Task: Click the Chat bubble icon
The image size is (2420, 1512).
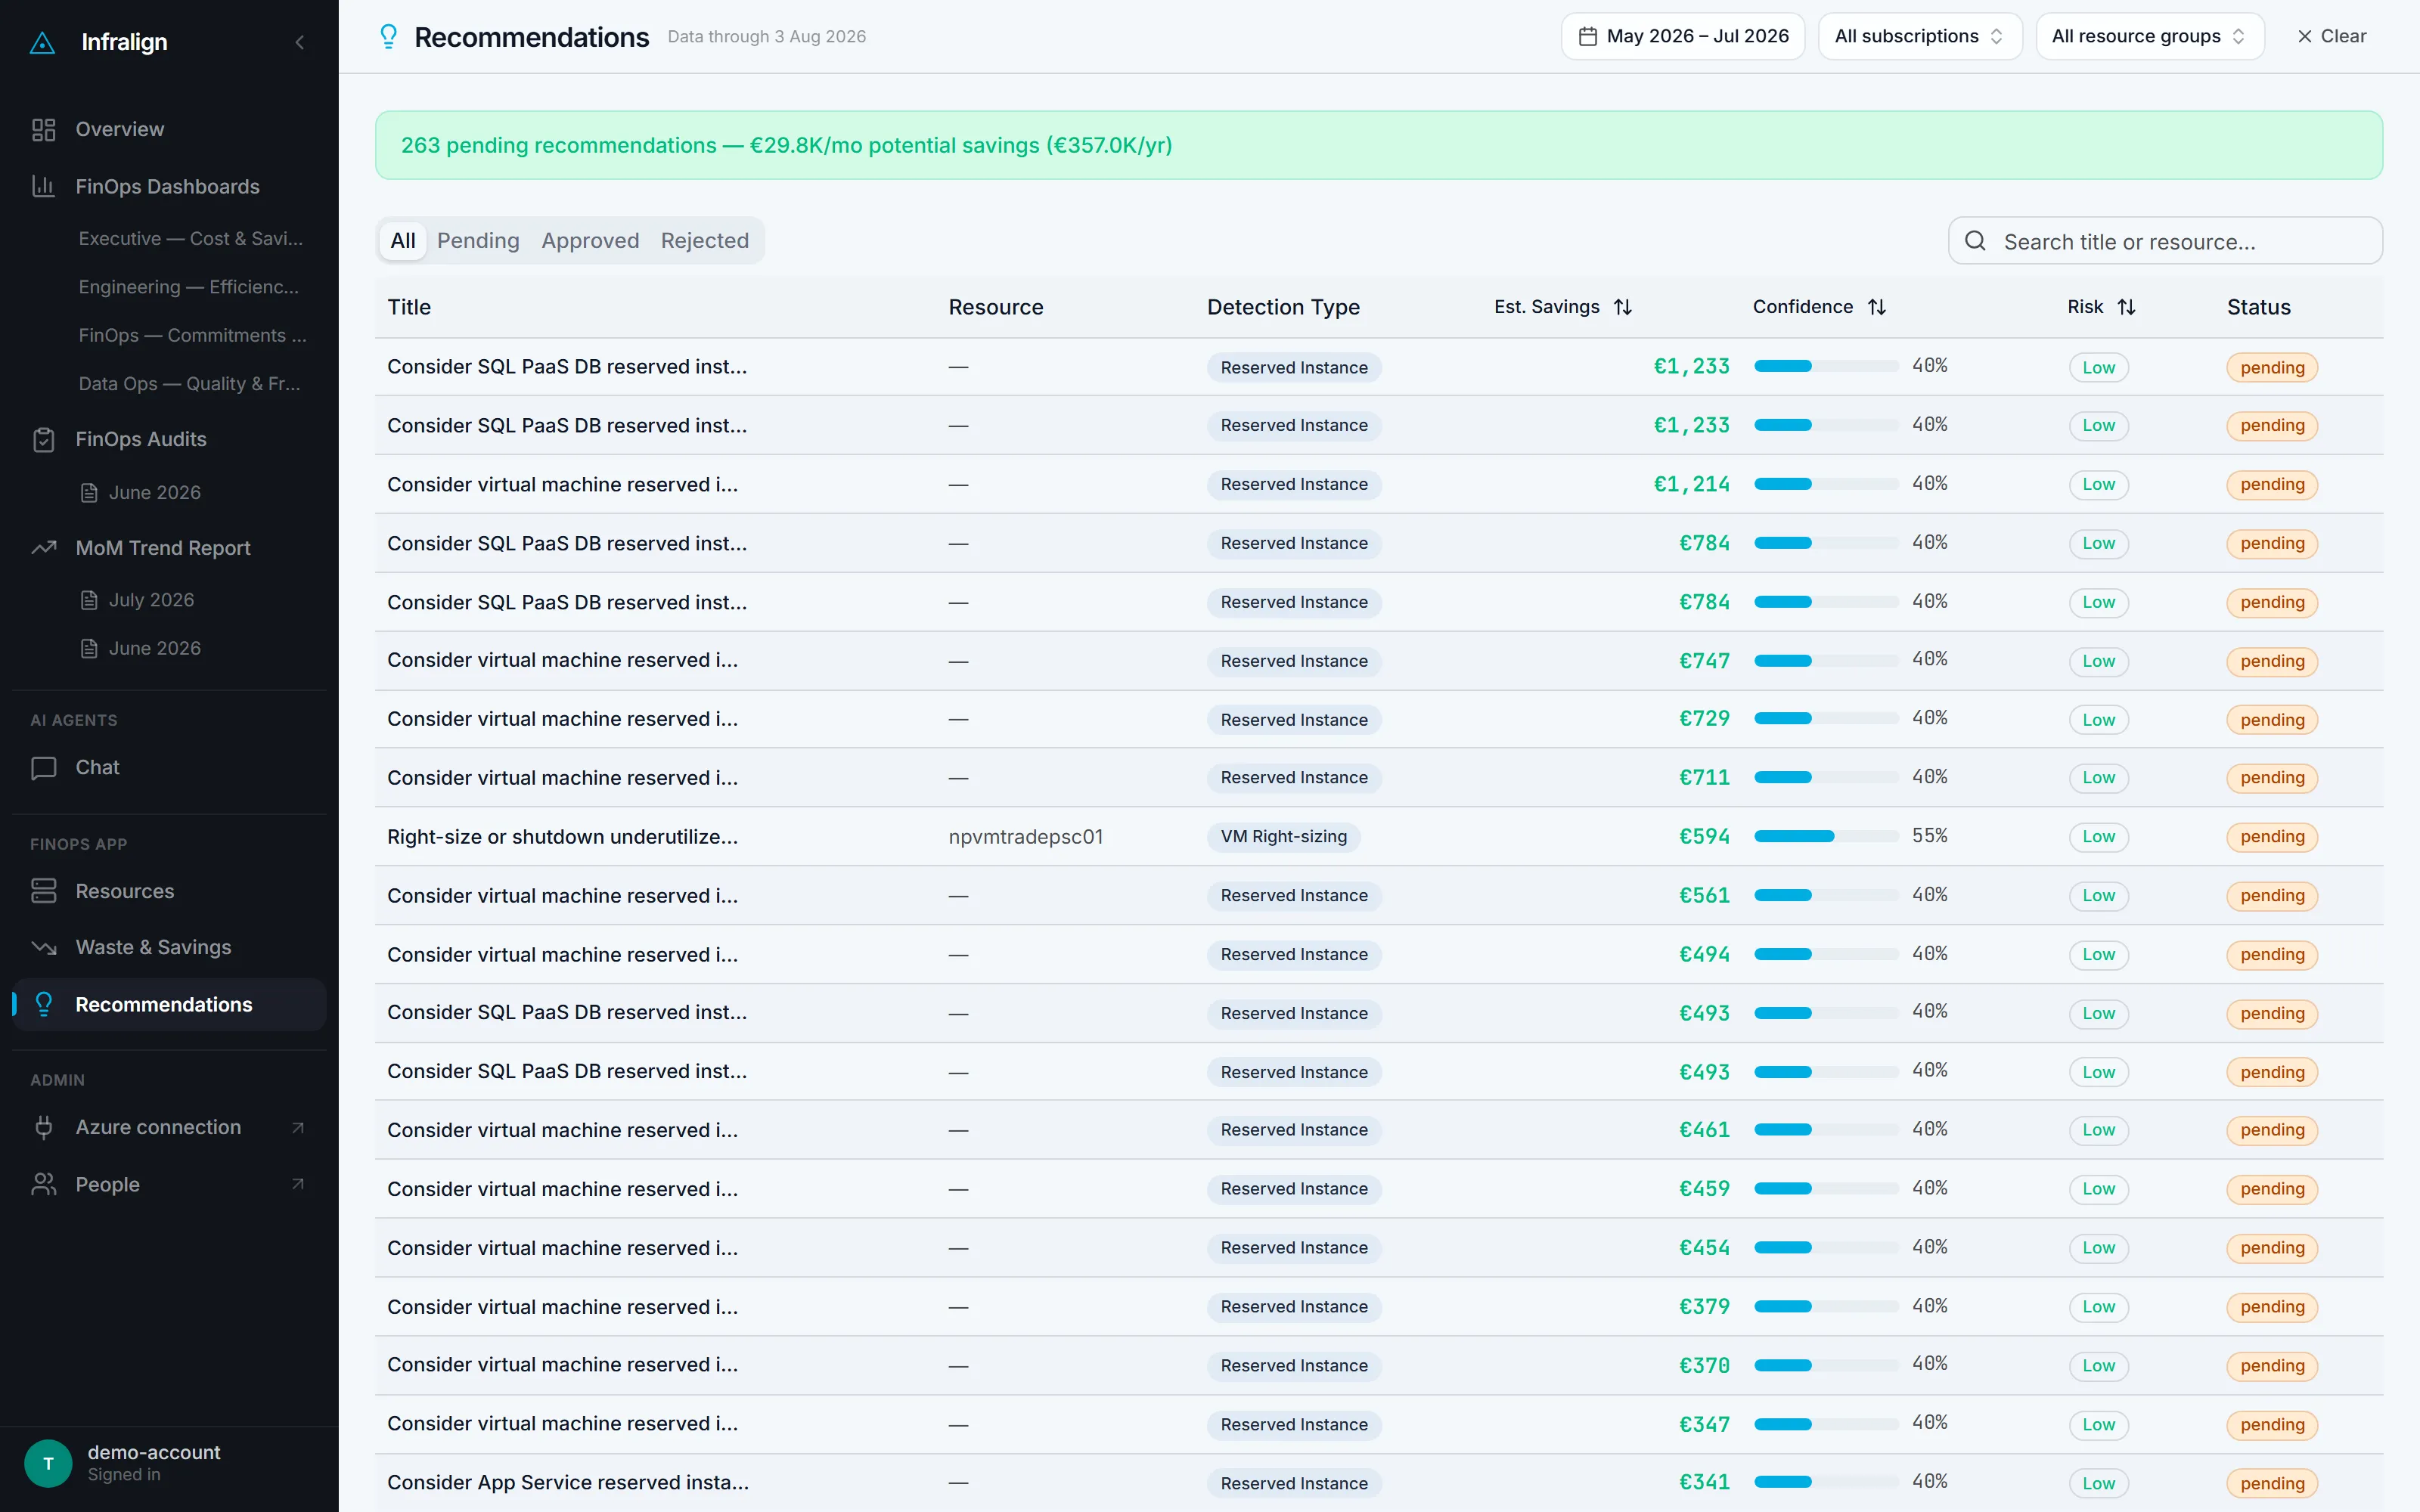Action: [x=43, y=767]
